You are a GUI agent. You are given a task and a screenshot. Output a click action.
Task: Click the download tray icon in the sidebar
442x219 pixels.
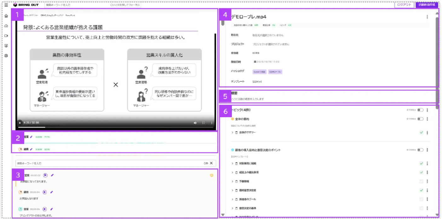click(x=6, y=46)
